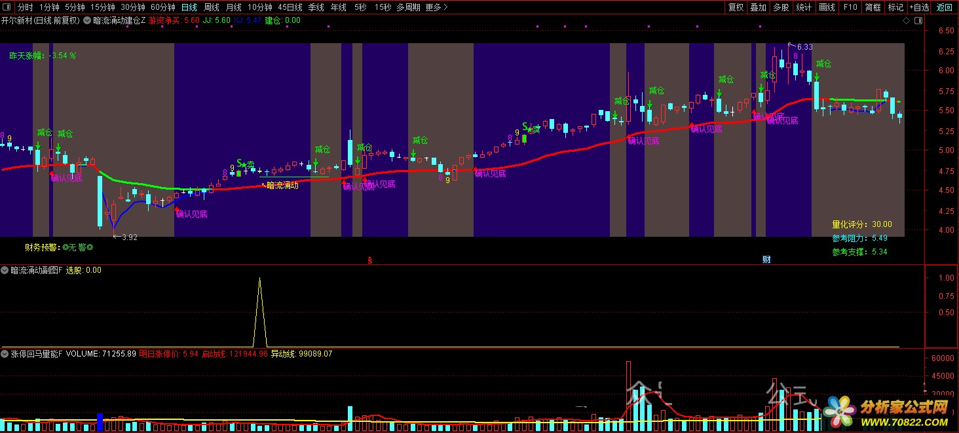Viewport: 959px width, 433px height.
Task: Click the red S marker on the timeline
Action: point(370,260)
